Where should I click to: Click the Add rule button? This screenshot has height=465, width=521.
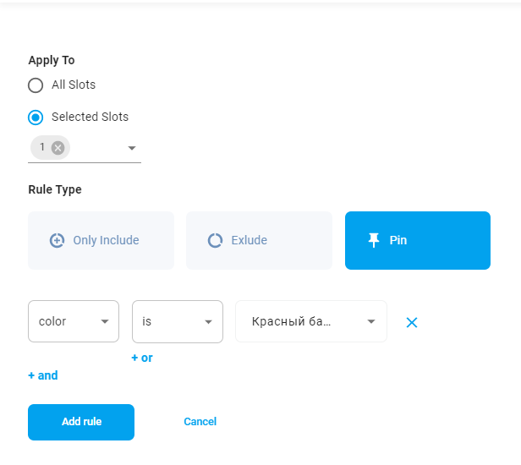point(81,422)
